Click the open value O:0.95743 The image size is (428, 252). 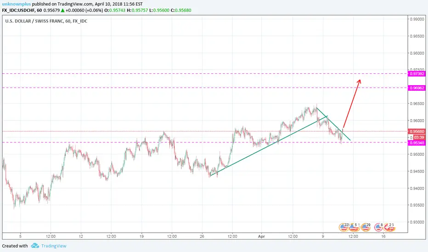115,11
